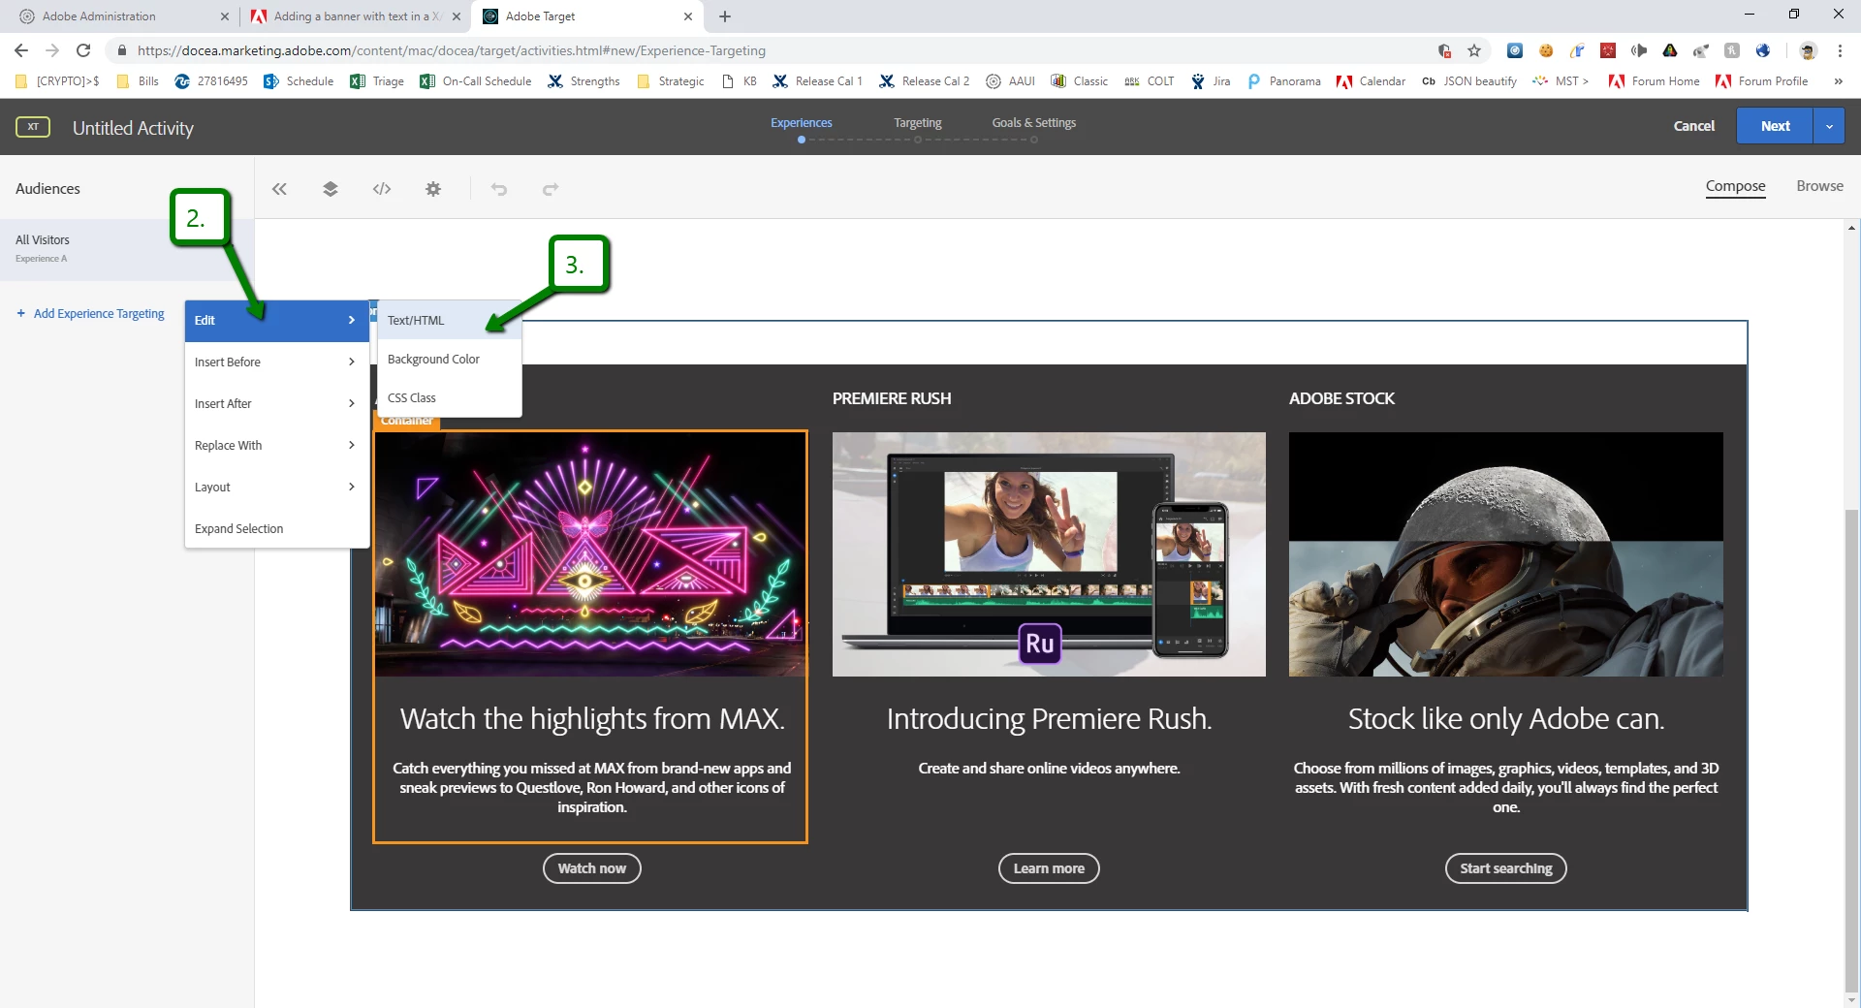Open the layers stack icon in toolbar

point(331,189)
